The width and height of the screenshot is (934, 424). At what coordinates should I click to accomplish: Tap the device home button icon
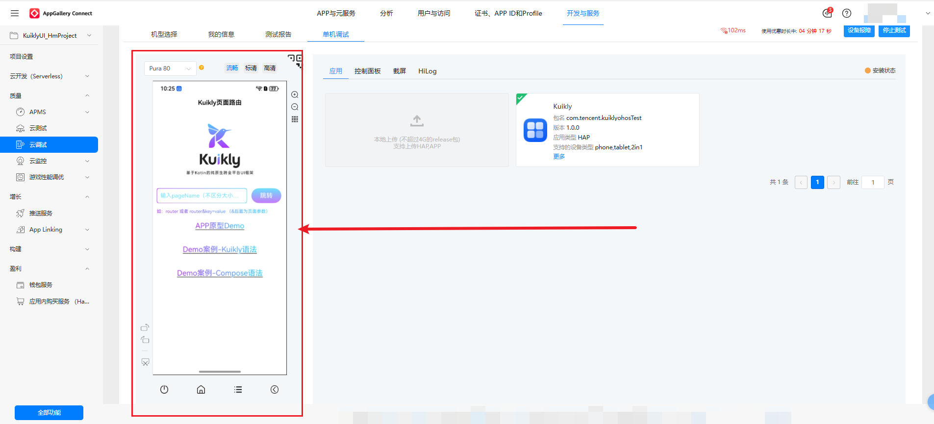coord(201,390)
